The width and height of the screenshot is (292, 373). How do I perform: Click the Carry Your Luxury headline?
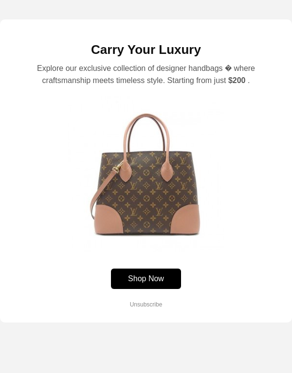(146, 50)
